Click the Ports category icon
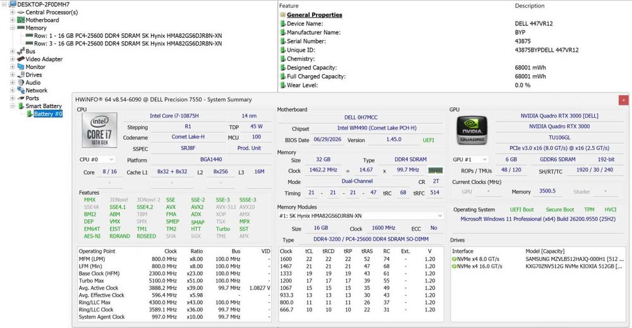Viewport: 632px width, 328px height. tap(21, 98)
